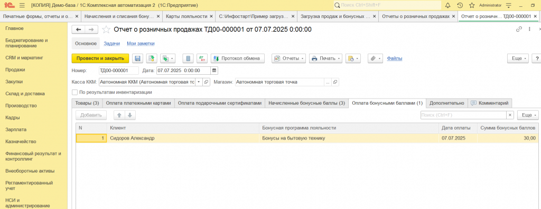
Task: Select the Основное section
Action: tap(86, 44)
